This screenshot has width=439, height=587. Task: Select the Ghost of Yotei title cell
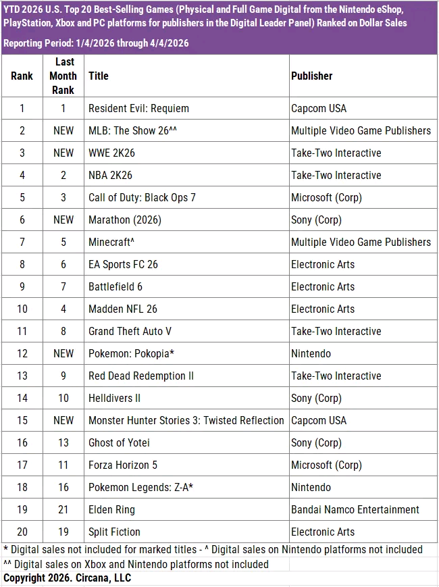[x=119, y=442]
